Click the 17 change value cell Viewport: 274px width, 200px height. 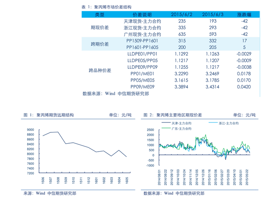pyautogui.click(x=244, y=41)
